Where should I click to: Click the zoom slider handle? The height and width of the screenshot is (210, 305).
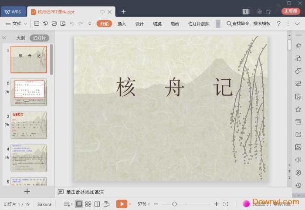174,204
